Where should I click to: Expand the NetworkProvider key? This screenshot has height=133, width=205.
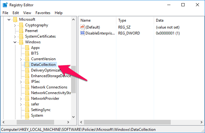click(21, 99)
